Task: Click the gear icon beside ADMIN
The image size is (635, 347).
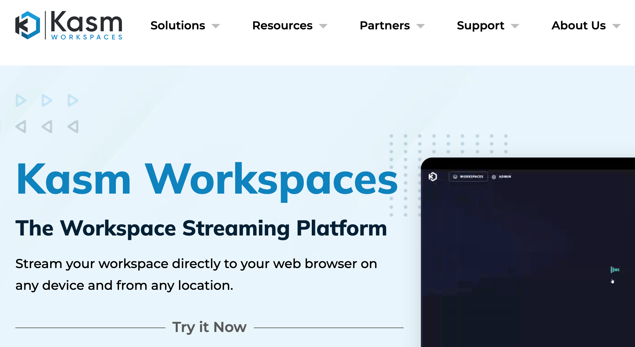Action: click(494, 177)
